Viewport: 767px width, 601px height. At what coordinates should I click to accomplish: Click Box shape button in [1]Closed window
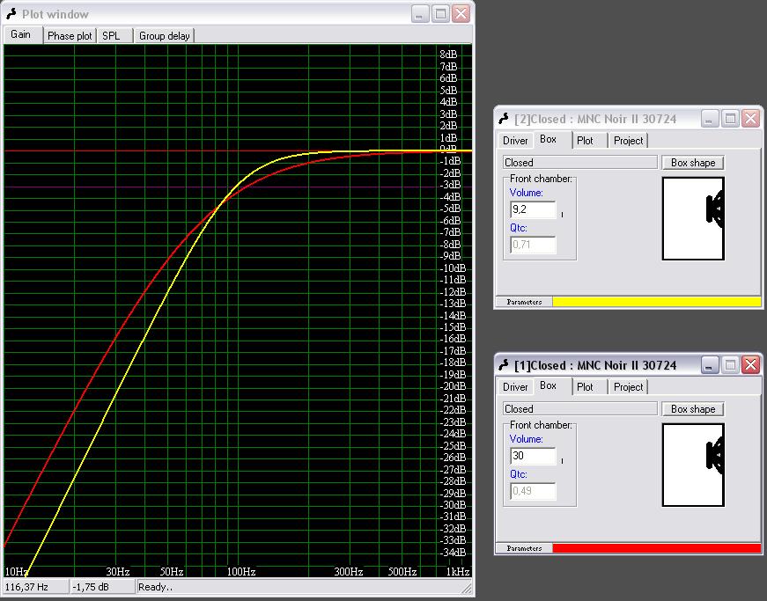[x=693, y=409]
